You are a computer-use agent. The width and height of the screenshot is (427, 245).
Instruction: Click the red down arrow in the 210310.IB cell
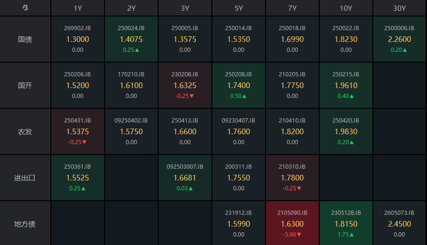298,188
